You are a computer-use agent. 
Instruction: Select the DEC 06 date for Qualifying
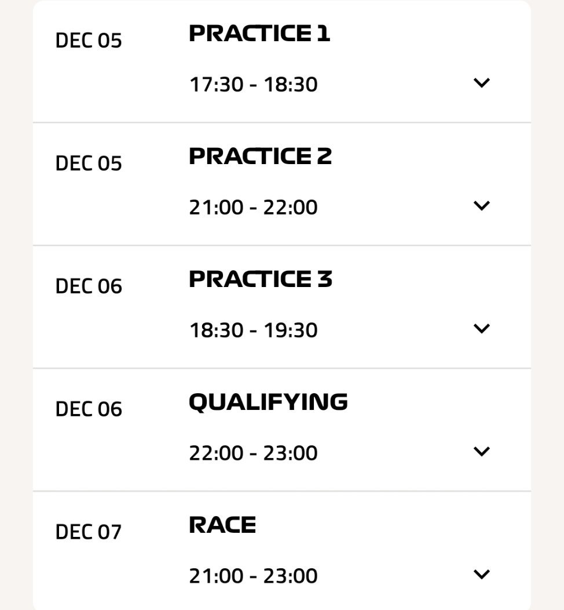click(88, 409)
